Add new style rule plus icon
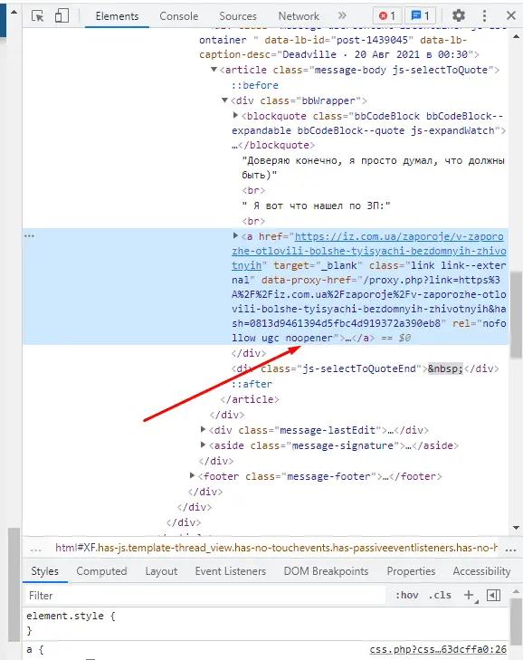The height and width of the screenshot is (660, 523). point(469,595)
